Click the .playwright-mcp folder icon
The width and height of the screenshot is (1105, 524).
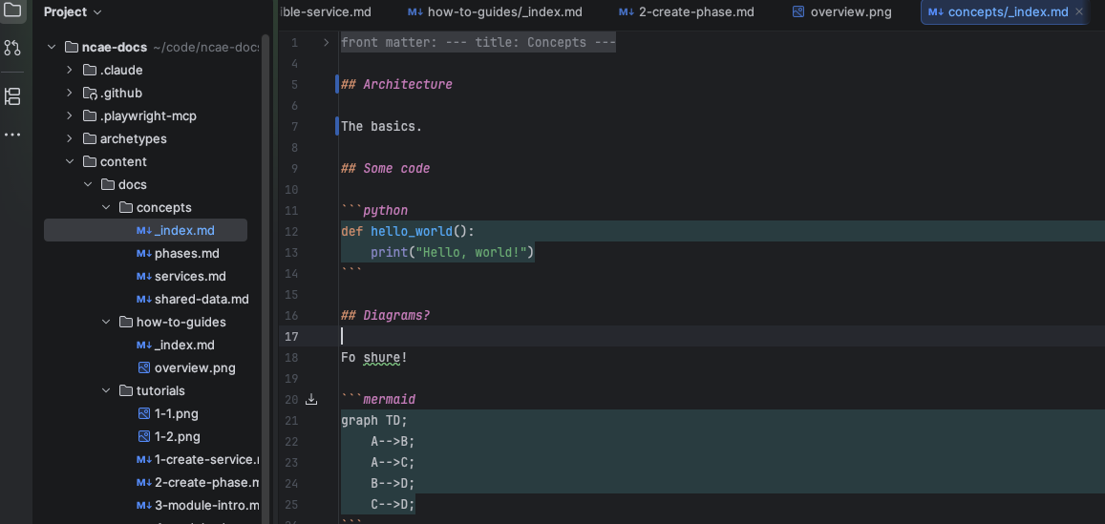pyautogui.click(x=90, y=116)
